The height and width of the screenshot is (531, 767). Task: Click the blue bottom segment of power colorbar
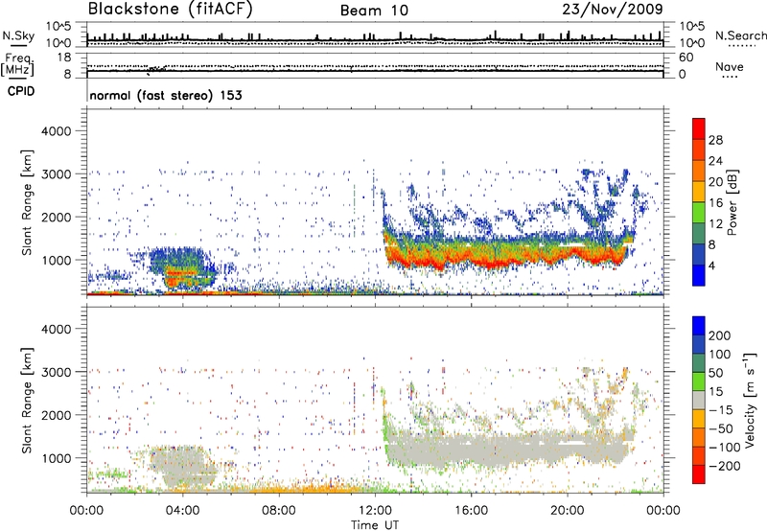coord(699,275)
